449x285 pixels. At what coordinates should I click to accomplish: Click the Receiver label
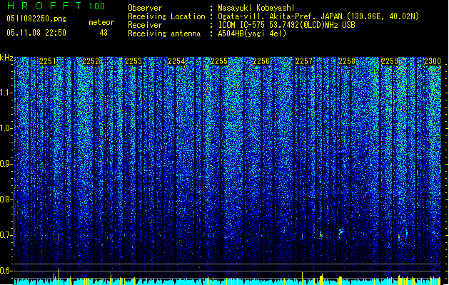145,25
